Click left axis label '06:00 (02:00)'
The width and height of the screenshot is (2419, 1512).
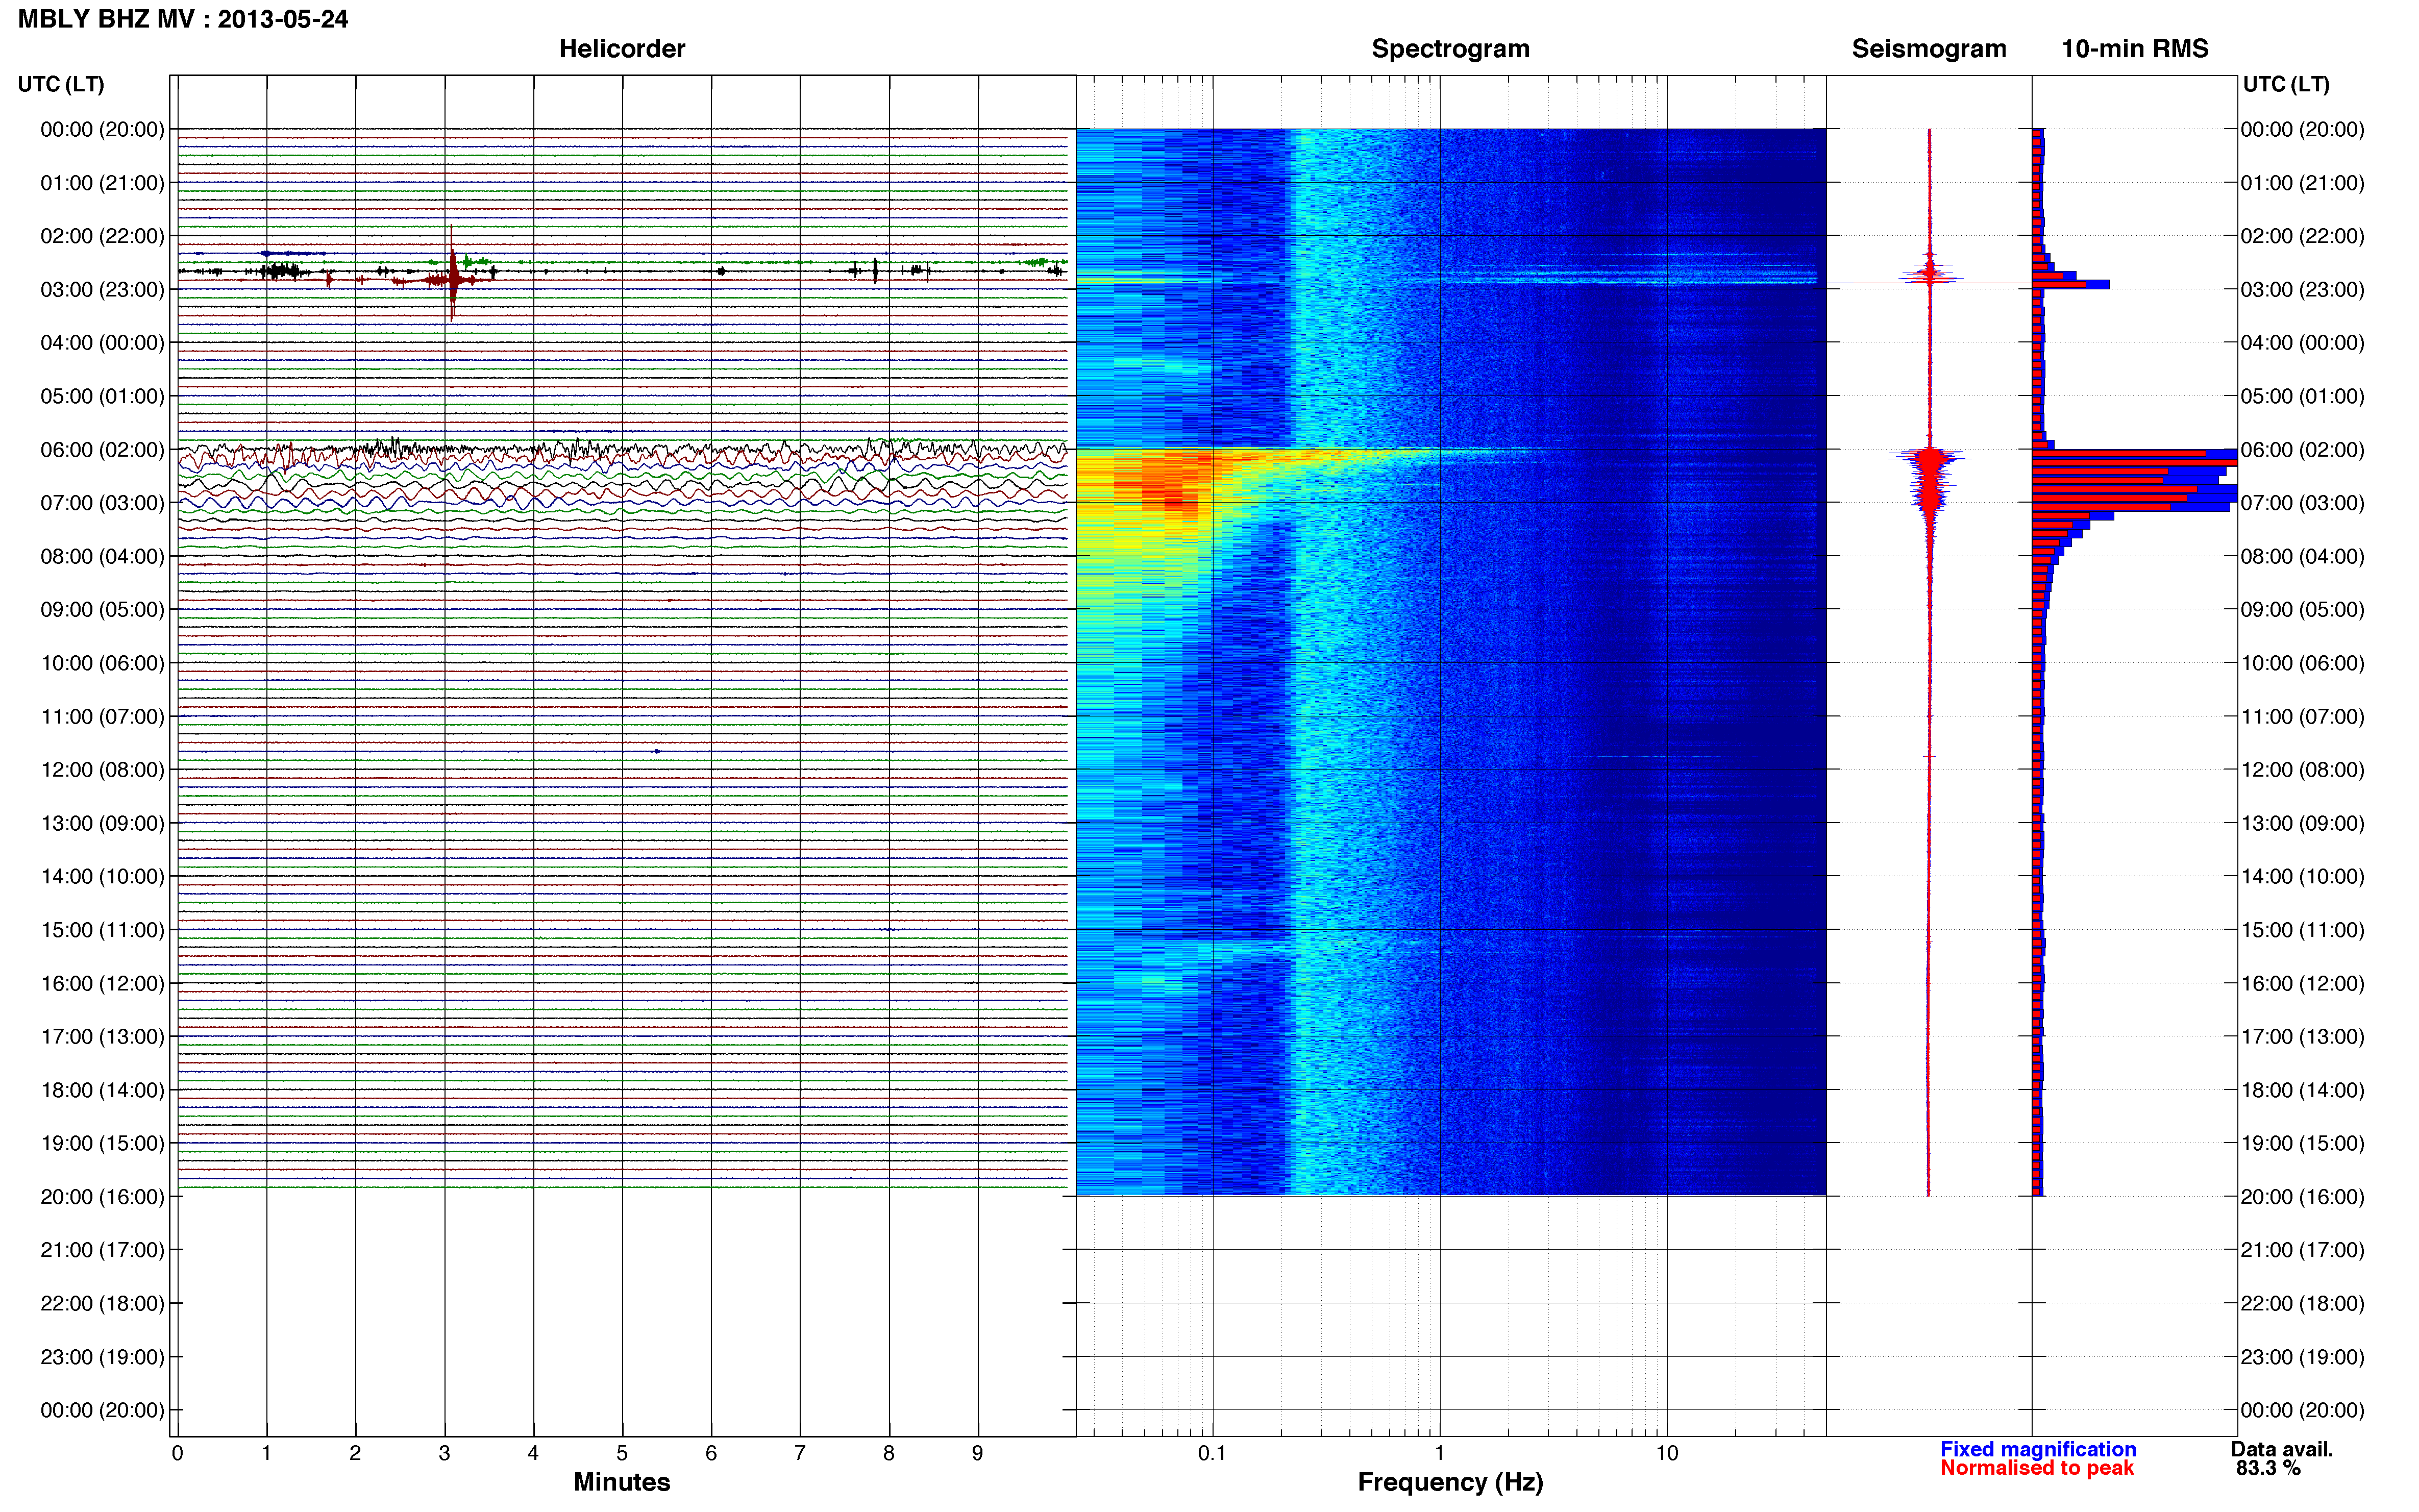[102, 449]
